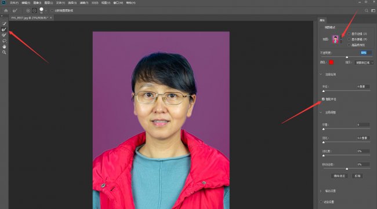
Task: Click the Home icon in options bar
Action: [6, 10]
